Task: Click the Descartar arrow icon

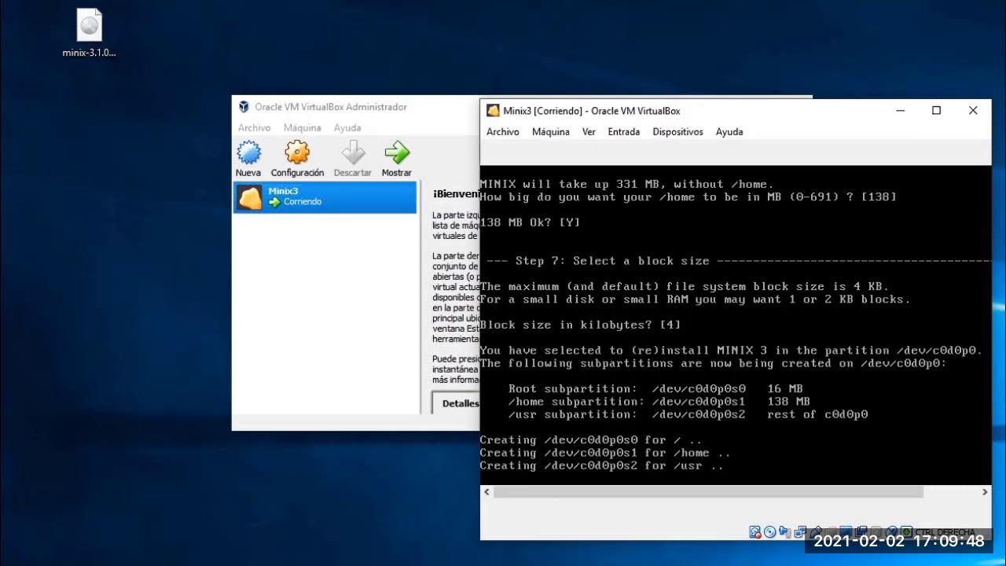Action: (x=353, y=153)
